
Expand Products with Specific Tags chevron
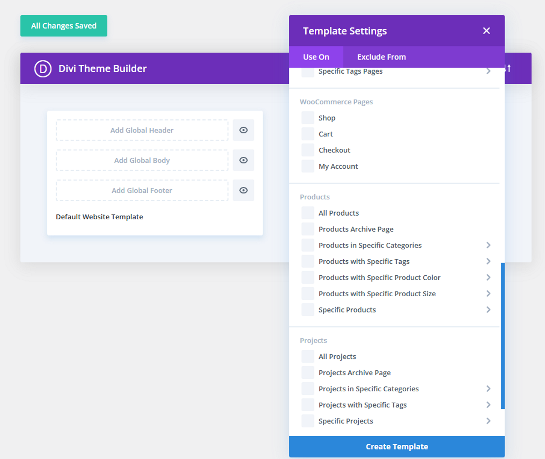click(x=488, y=261)
